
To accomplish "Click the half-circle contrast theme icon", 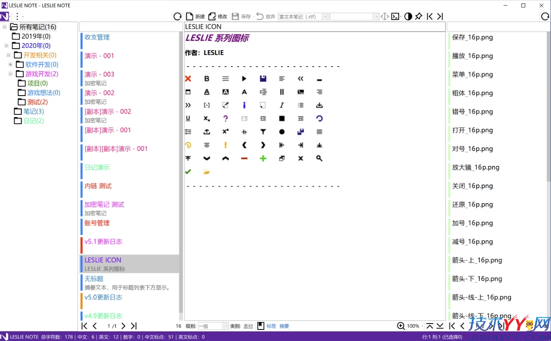I will click(x=408, y=17).
